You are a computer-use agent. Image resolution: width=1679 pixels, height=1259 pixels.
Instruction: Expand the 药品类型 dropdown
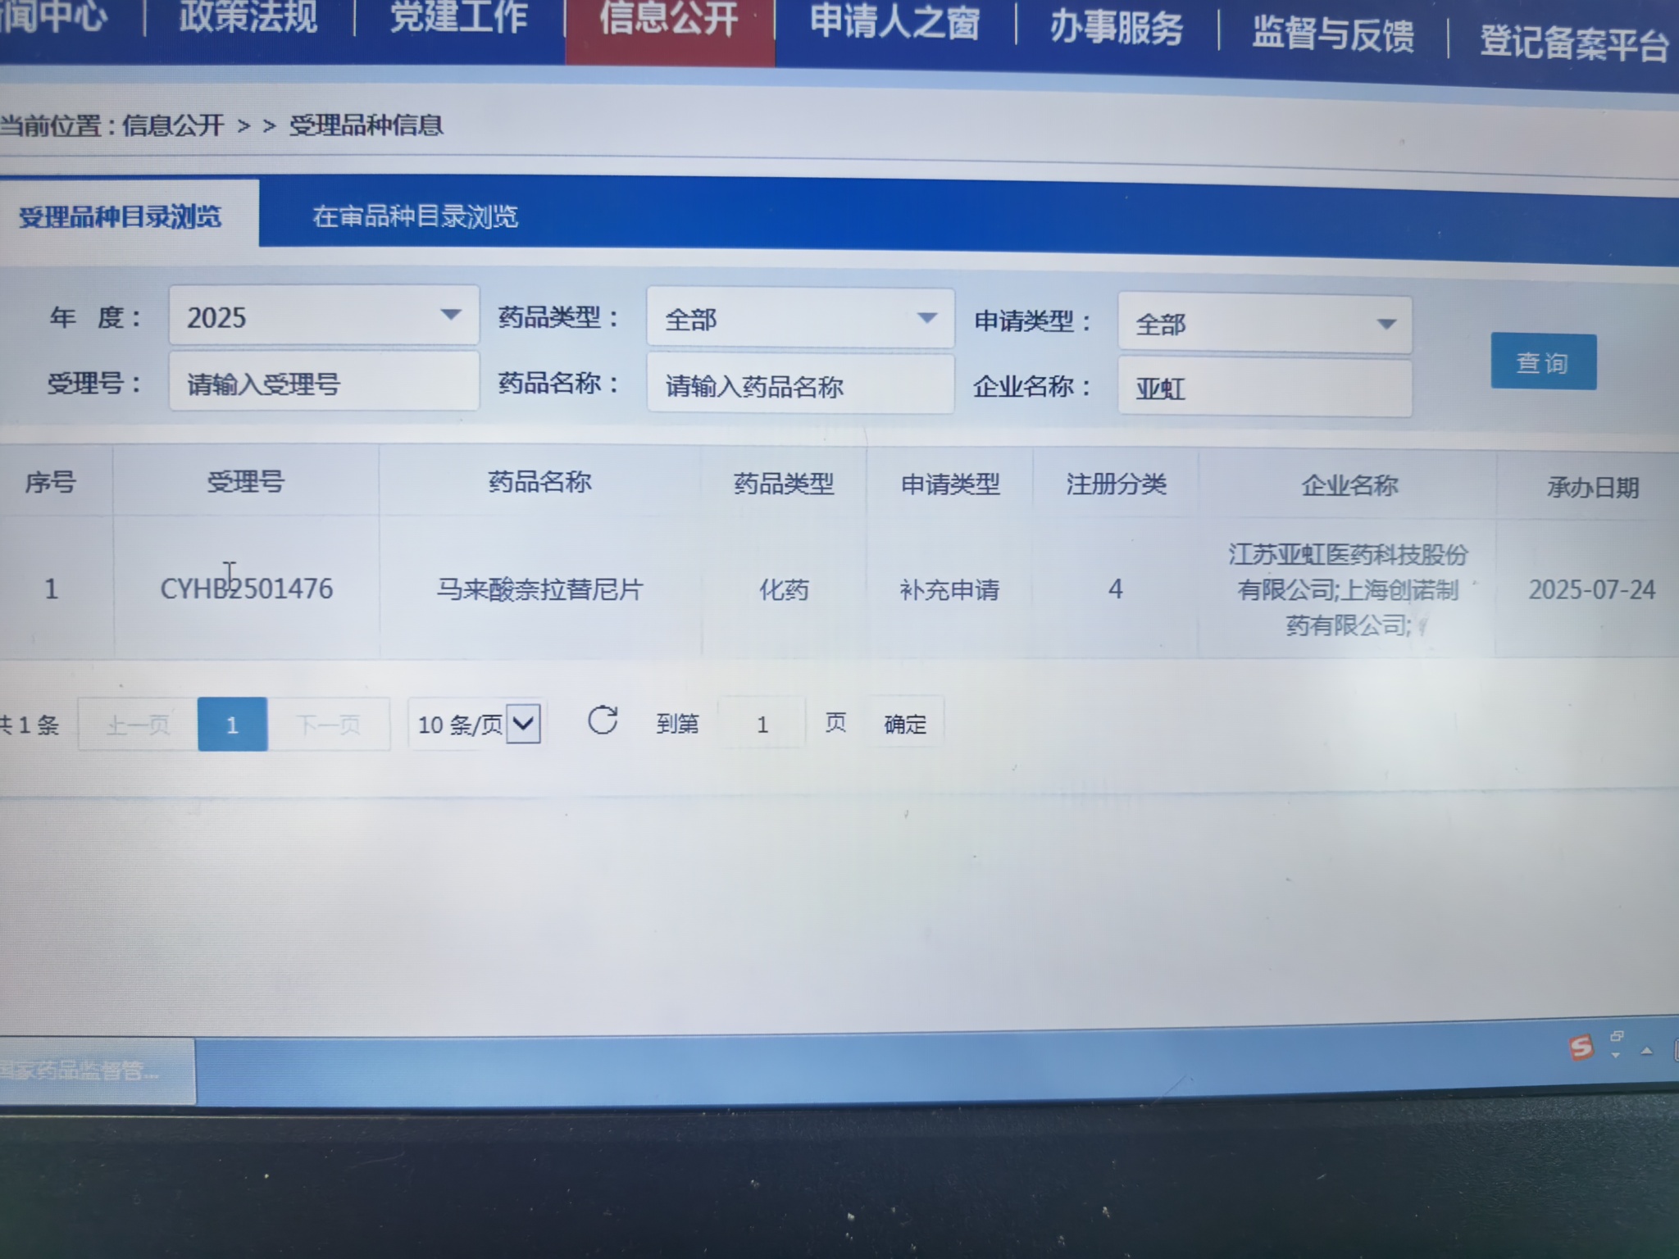[800, 318]
